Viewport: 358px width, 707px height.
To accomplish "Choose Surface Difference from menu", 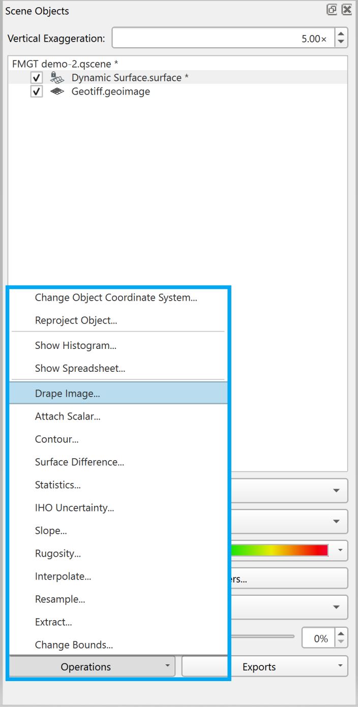I will 79,462.
